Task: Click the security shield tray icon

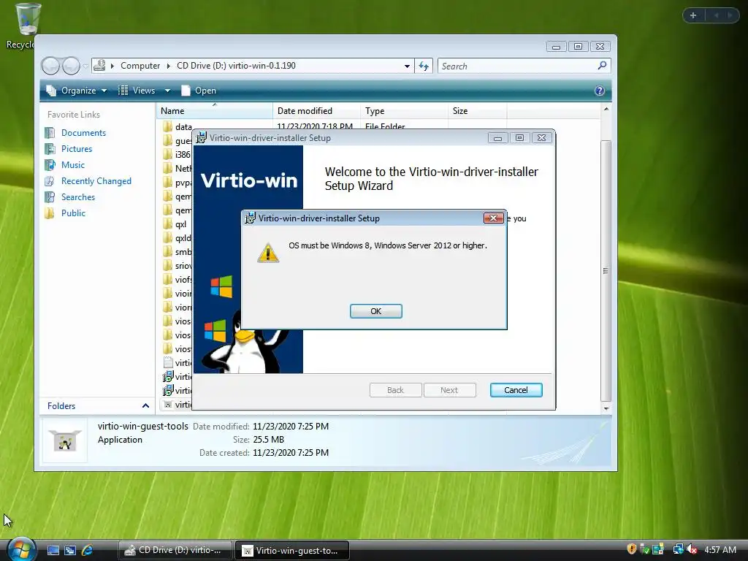Action: (632, 549)
